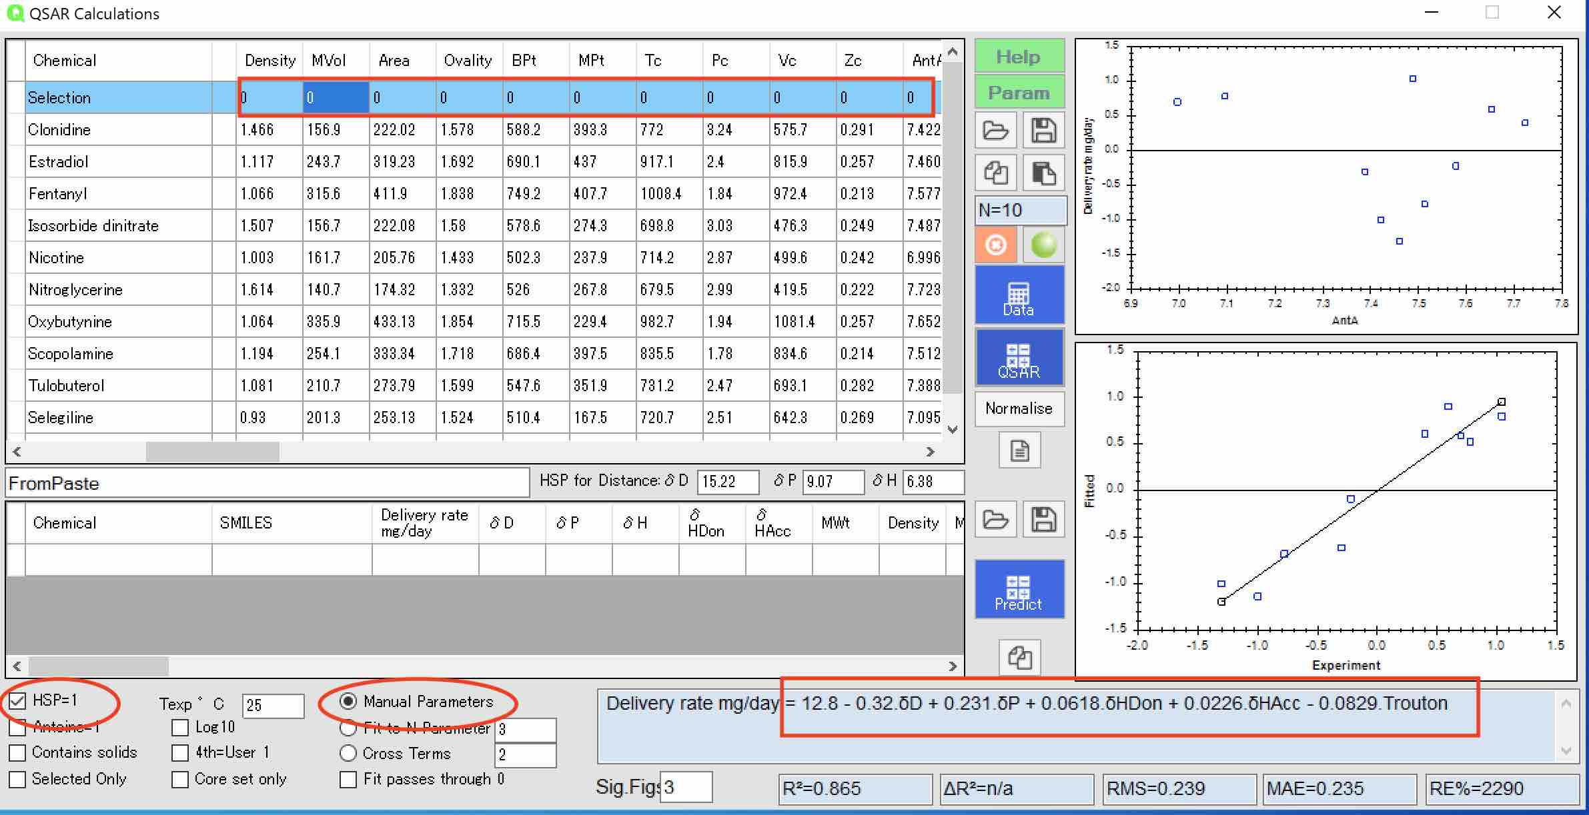This screenshot has height=815, width=1589.
Task: Click the Sig.Figs input field
Action: [686, 787]
